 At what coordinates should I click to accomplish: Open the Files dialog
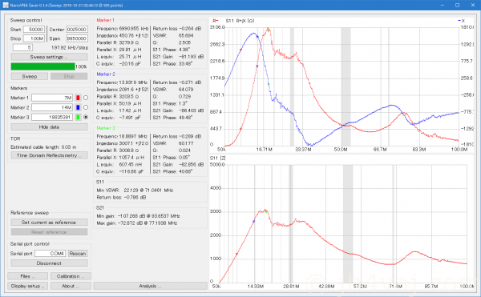pos(27,276)
